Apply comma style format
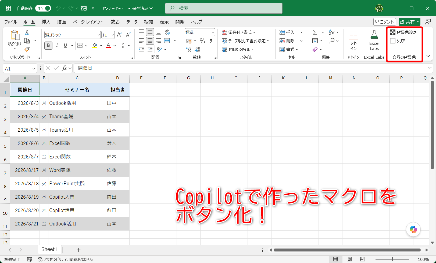The image size is (436, 263). pos(211,41)
